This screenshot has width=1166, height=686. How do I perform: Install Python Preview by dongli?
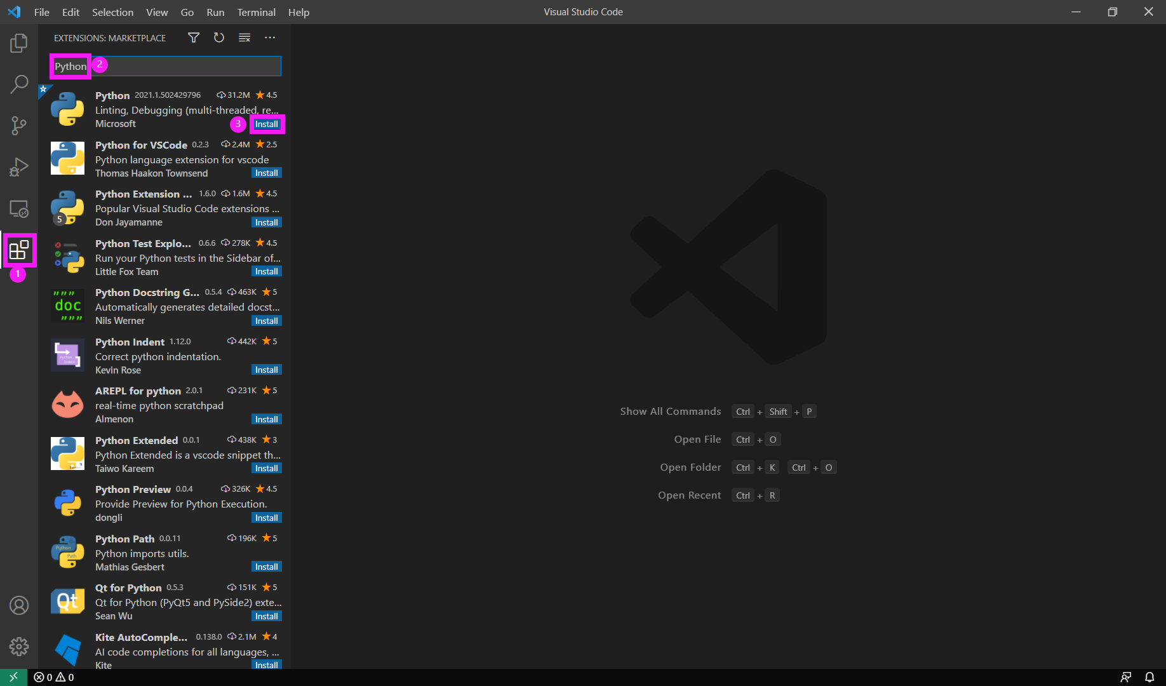click(x=267, y=518)
